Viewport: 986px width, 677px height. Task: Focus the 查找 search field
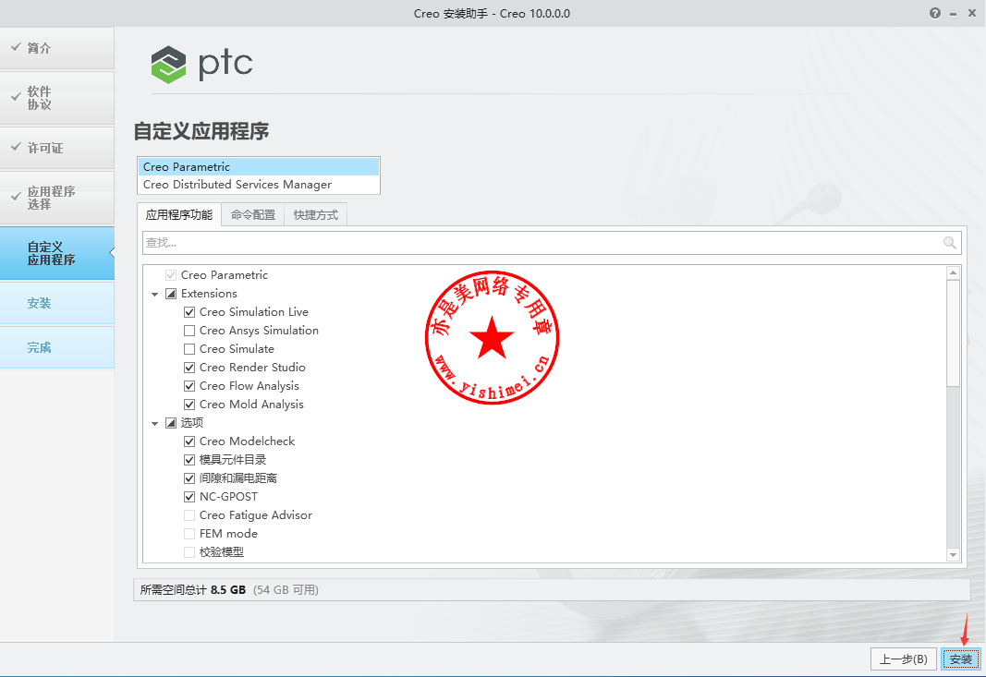click(552, 243)
